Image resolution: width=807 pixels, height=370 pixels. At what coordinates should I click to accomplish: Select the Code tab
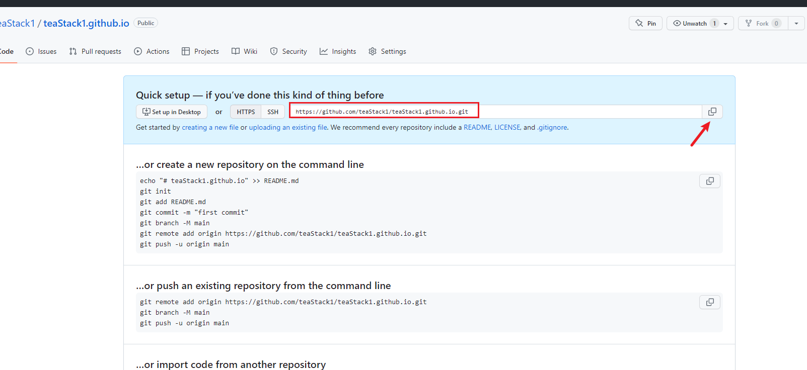tap(6, 51)
